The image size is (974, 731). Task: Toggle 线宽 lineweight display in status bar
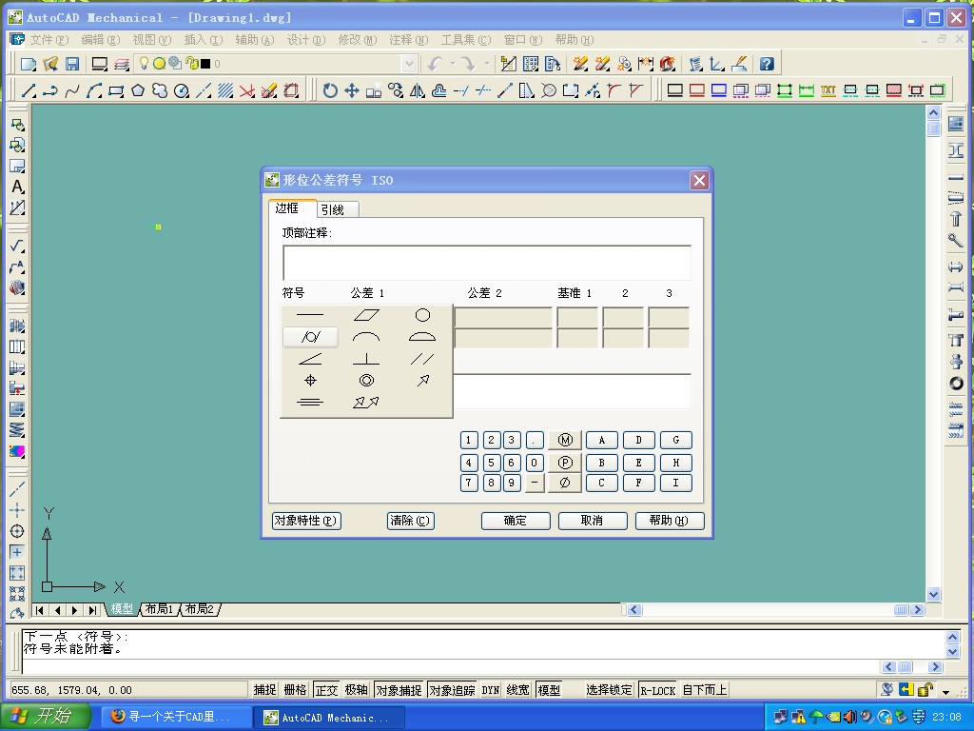point(517,690)
